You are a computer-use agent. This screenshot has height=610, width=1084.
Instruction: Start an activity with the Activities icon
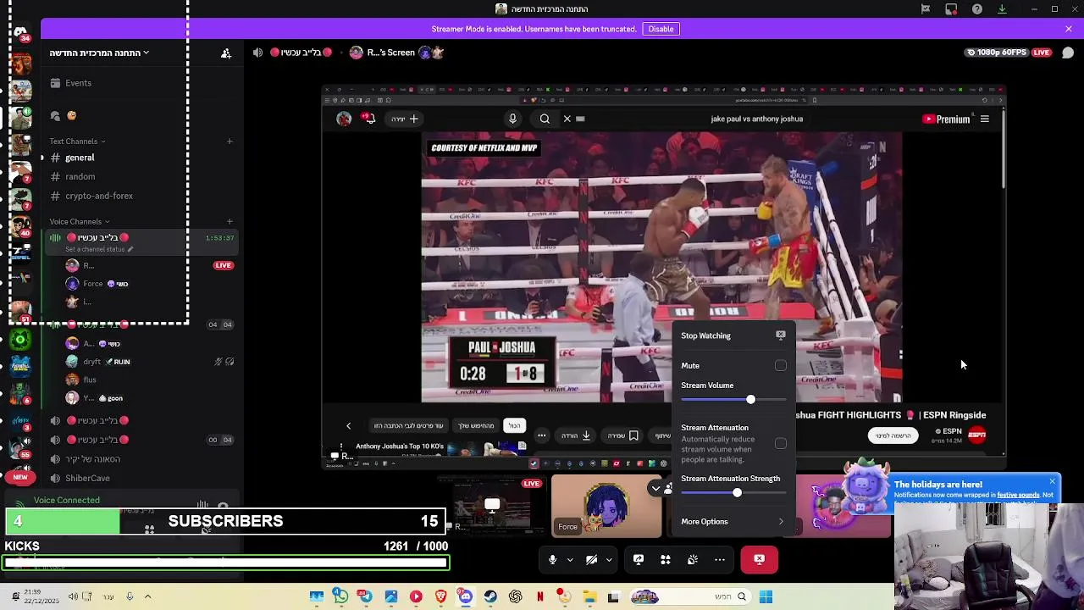click(x=666, y=559)
